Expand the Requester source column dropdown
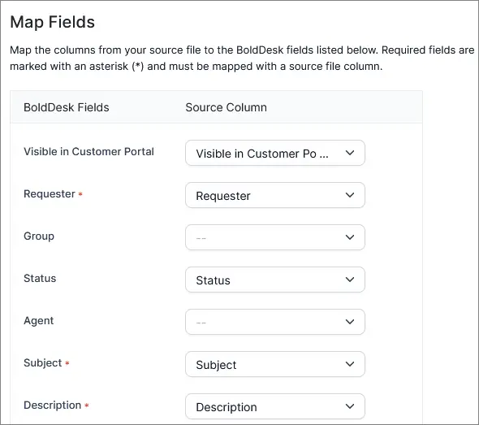The image size is (479, 425). (x=275, y=195)
